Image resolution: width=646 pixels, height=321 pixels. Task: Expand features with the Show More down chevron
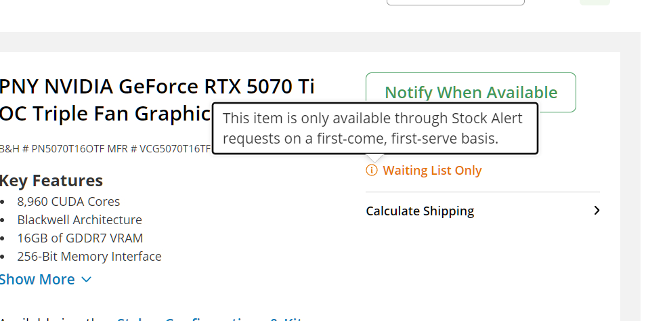(x=86, y=279)
